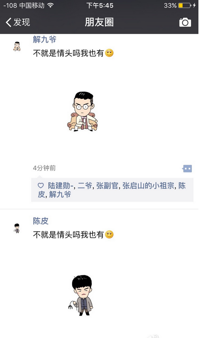Tap the 4分钟前 timestamp
The image size is (200, 338).
(x=44, y=168)
